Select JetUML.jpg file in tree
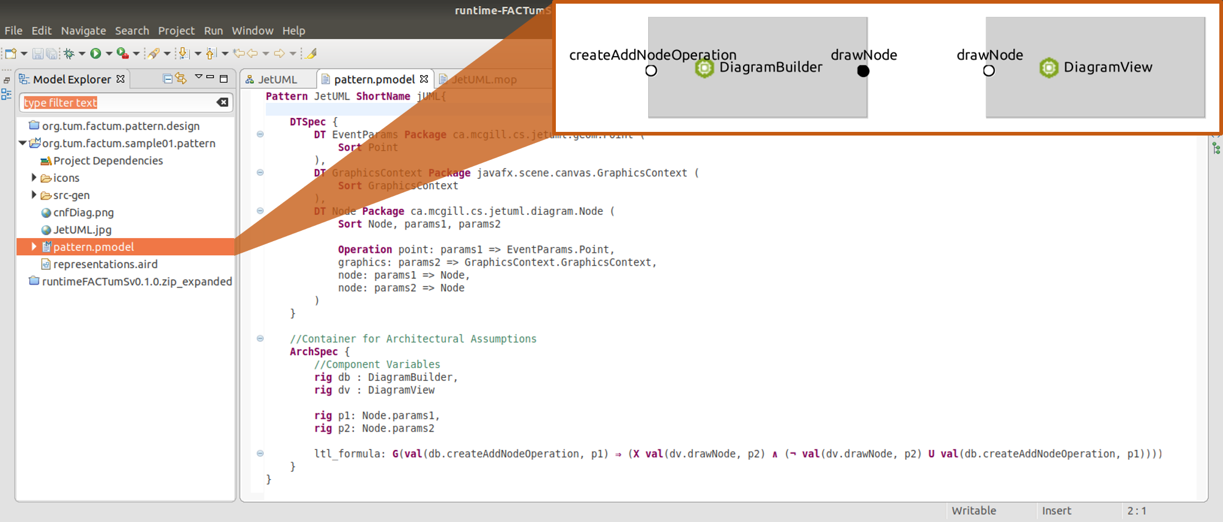The image size is (1223, 522). (82, 230)
